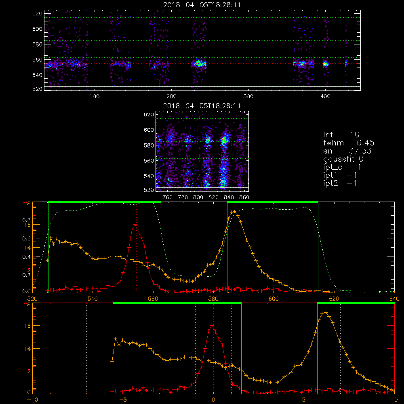Click the '860' axis label under middle image
Screen dimensions: 404x404
[x=244, y=198]
